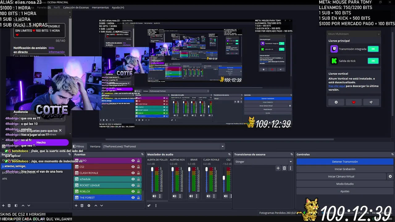Undock the Transiciones de escena panel
This screenshot has width=395, height=222.
[x=292, y=154]
